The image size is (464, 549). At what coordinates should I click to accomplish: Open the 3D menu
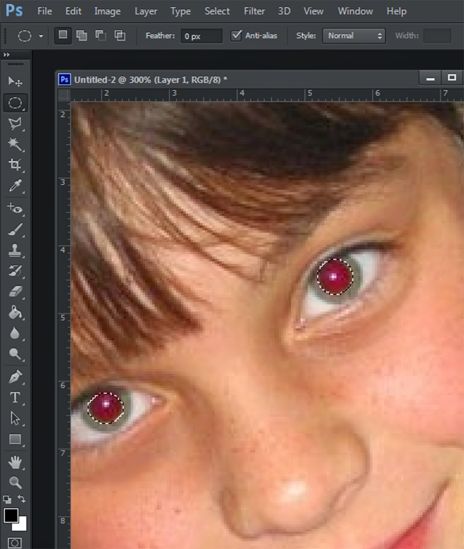pyautogui.click(x=284, y=11)
